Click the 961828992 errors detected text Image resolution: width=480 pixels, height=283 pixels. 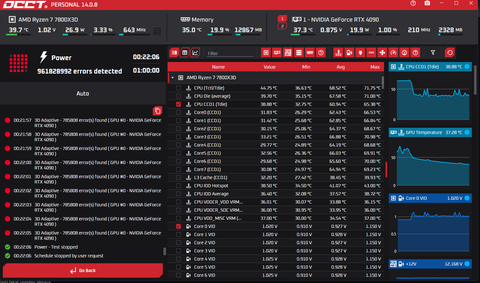(x=80, y=71)
